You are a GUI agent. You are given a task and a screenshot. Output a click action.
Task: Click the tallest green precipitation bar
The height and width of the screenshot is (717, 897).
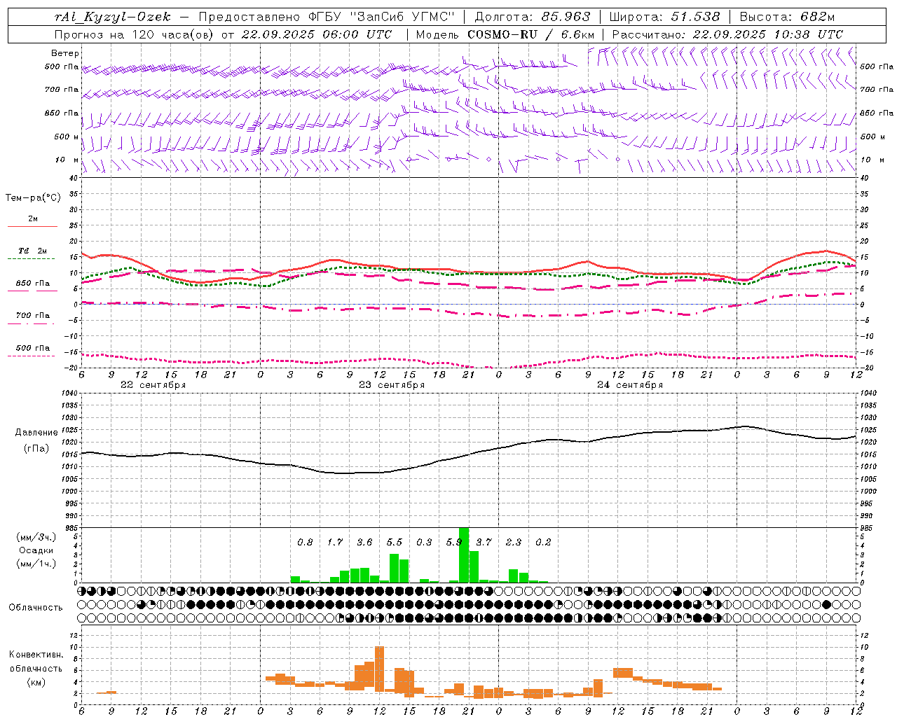pyautogui.click(x=464, y=555)
